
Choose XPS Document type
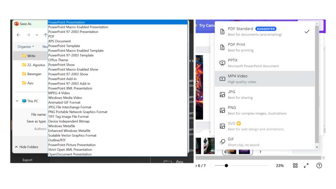118,41
